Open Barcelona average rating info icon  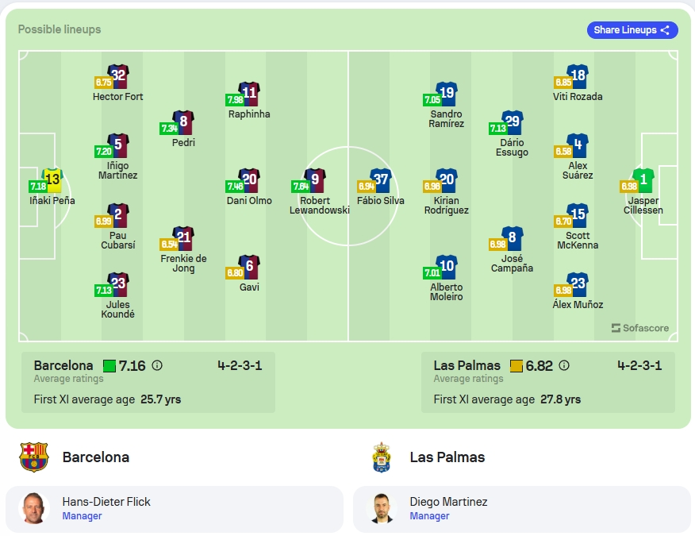tap(157, 365)
